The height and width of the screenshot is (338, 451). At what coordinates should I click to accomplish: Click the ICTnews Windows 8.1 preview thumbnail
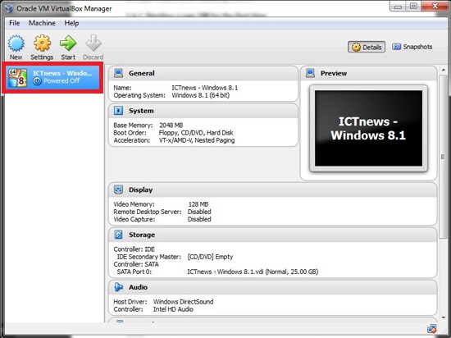click(x=368, y=128)
